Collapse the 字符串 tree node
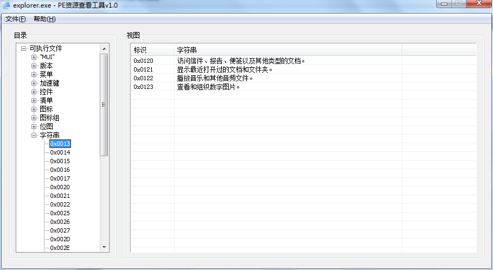 coord(34,135)
